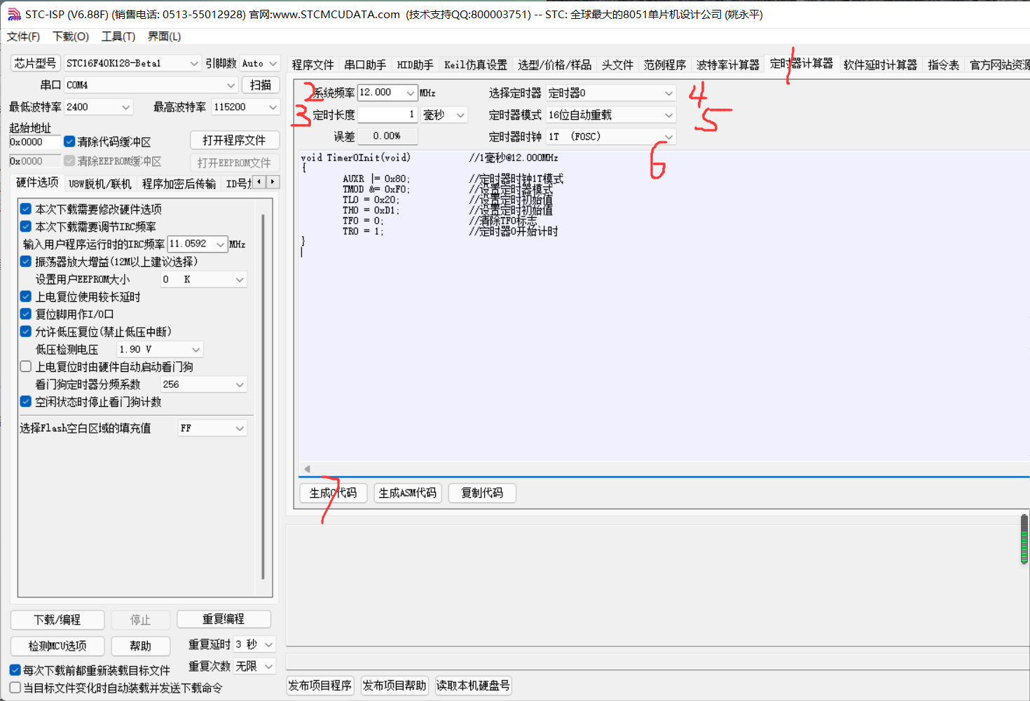Click the 检测MCU选项 button

(57, 646)
